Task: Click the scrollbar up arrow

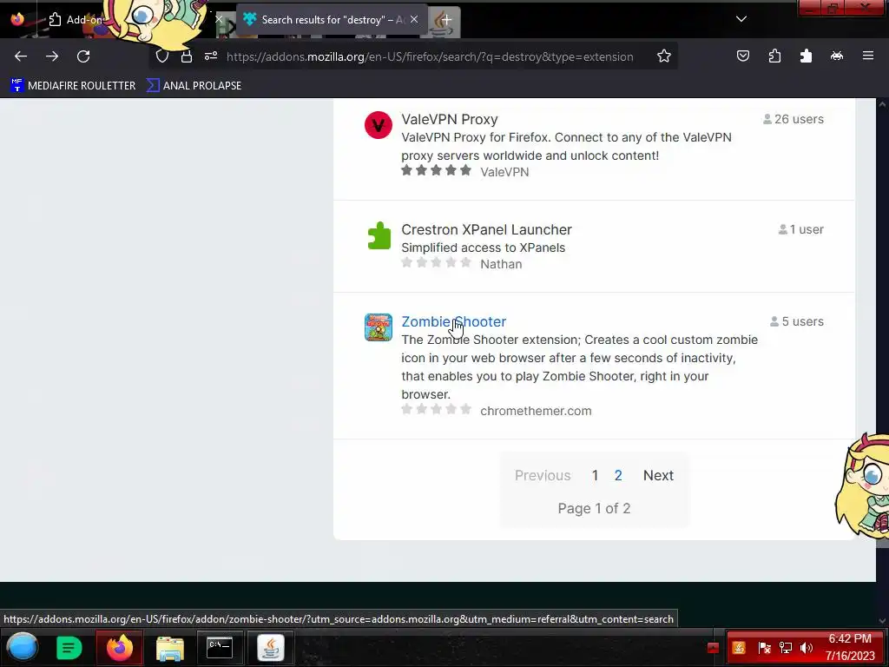Action: pyautogui.click(x=882, y=104)
